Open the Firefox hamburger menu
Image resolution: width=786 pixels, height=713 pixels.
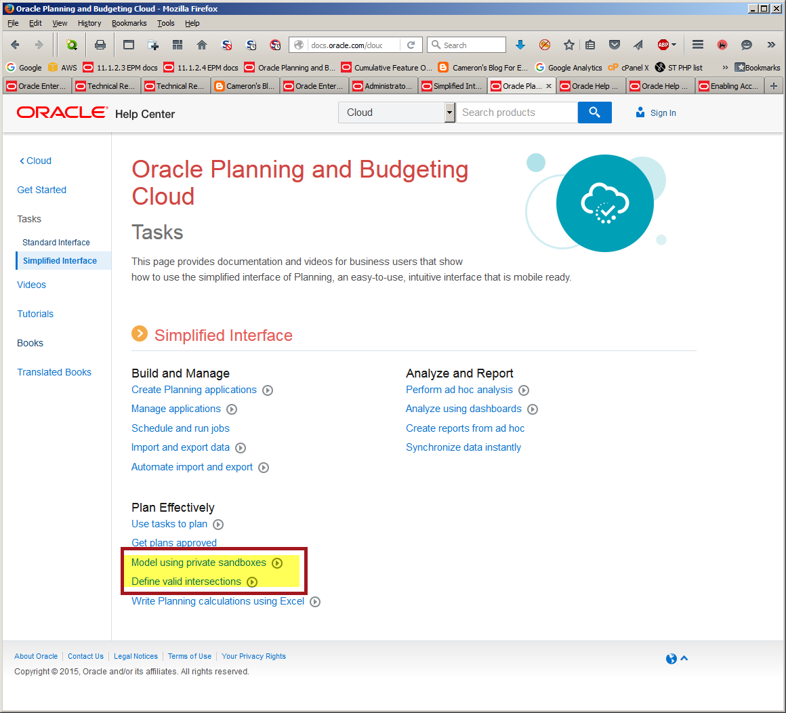point(698,45)
